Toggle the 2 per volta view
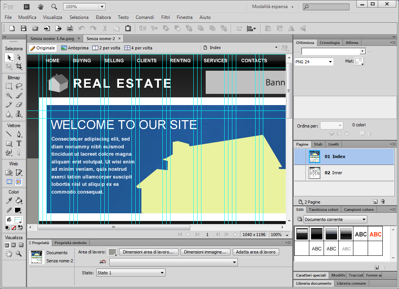 106,48
